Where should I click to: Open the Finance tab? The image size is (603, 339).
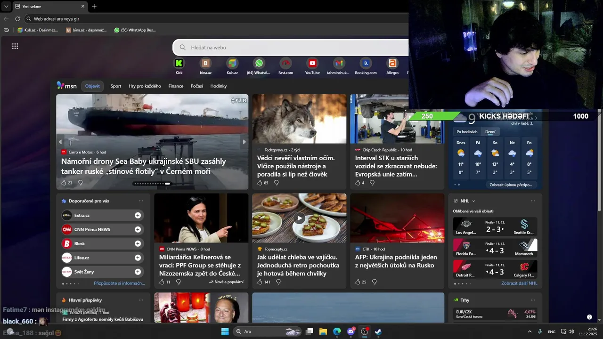click(176, 86)
